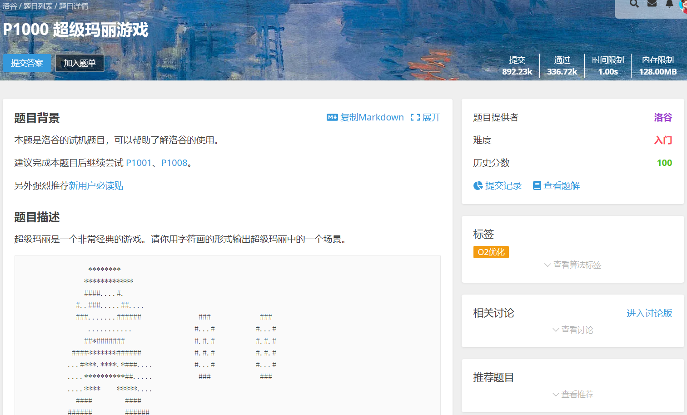Click the orange O2优化 tag
This screenshot has height=415, width=687.
click(491, 252)
